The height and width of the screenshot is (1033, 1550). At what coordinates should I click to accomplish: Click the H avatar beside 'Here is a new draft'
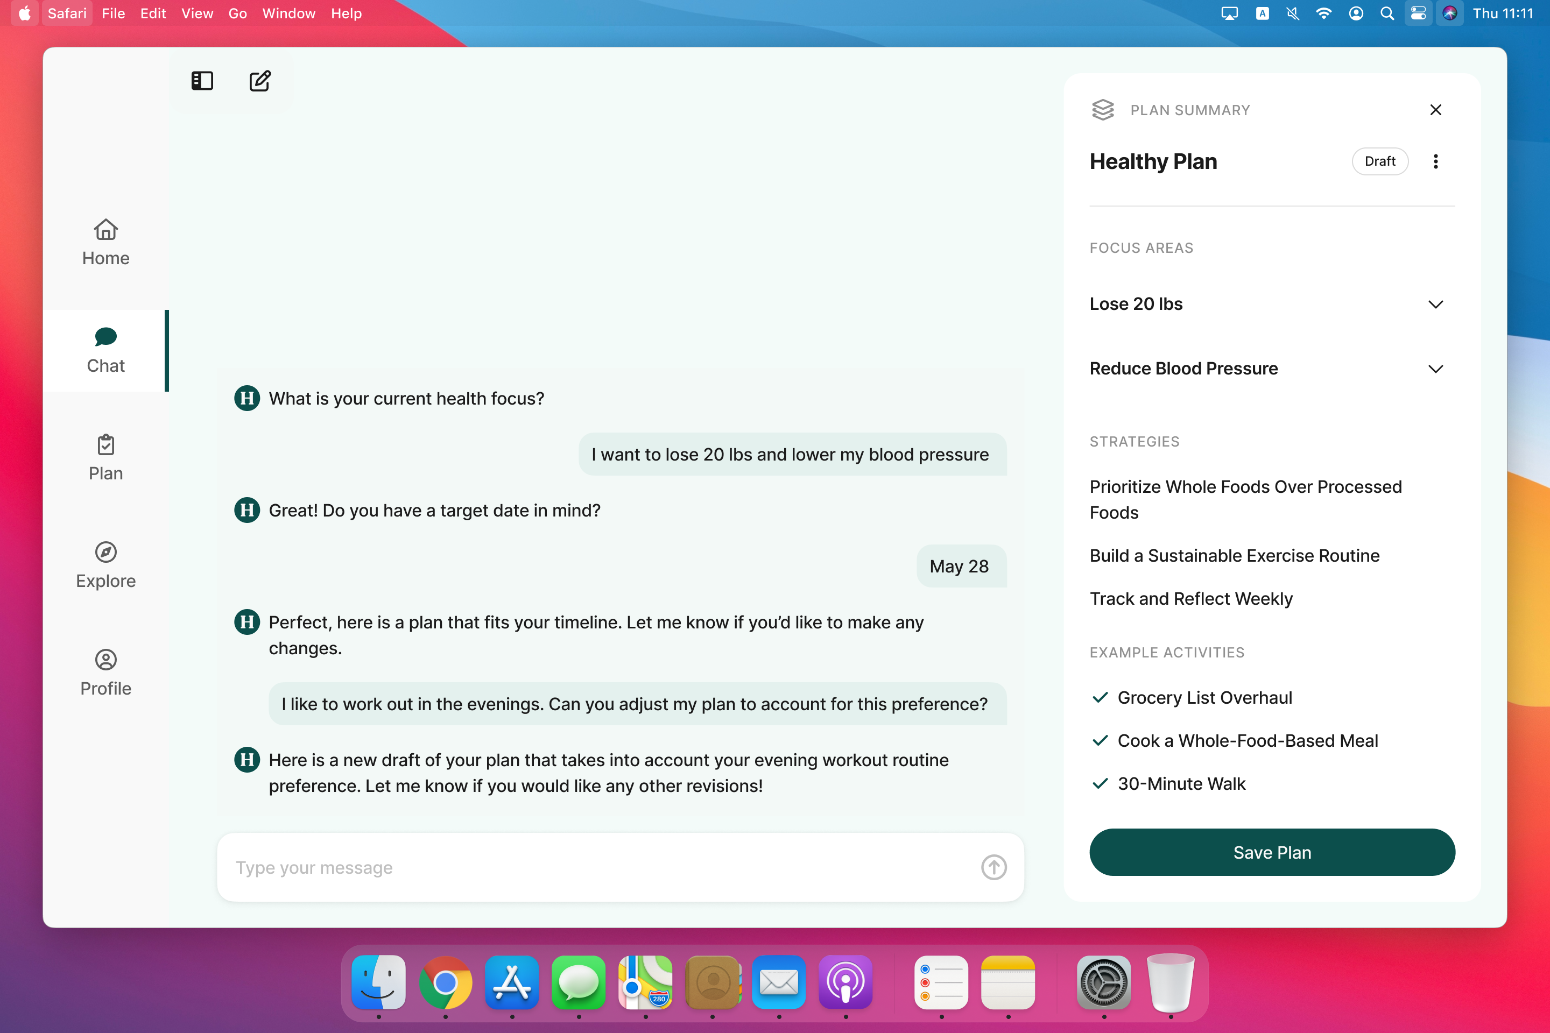tap(247, 759)
